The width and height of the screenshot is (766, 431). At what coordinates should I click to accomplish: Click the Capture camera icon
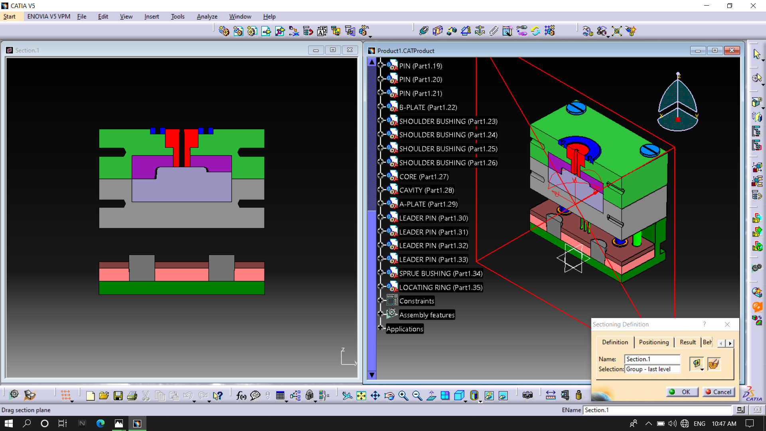(x=527, y=395)
